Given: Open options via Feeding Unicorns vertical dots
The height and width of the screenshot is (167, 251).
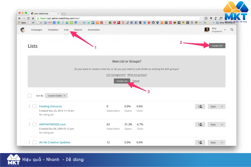Looking at the screenshot, I should coord(29,106).
